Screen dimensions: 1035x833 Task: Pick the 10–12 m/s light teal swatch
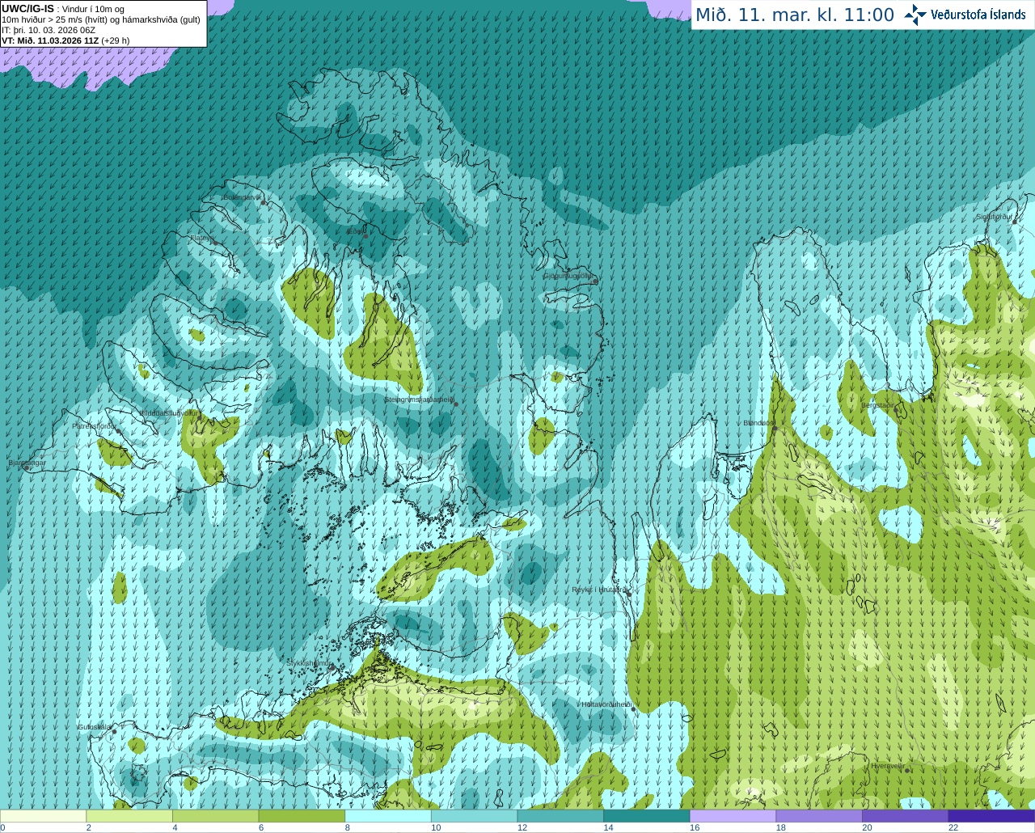click(474, 816)
